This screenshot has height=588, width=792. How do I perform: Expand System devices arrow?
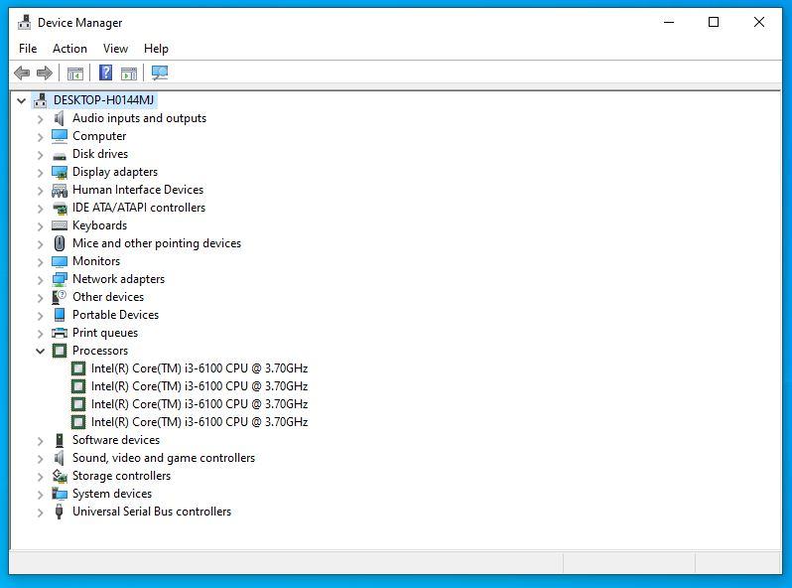pyautogui.click(x=41, y=495)
